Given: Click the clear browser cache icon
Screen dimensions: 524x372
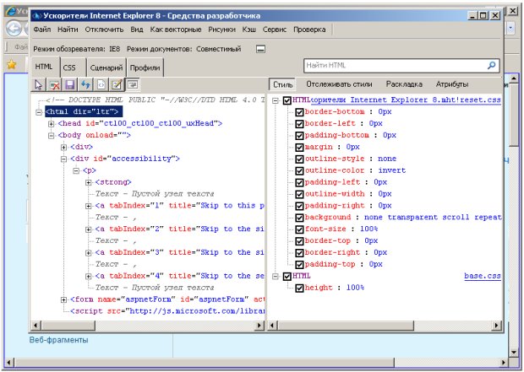Looking at the screenshot, I should [53, 84].
